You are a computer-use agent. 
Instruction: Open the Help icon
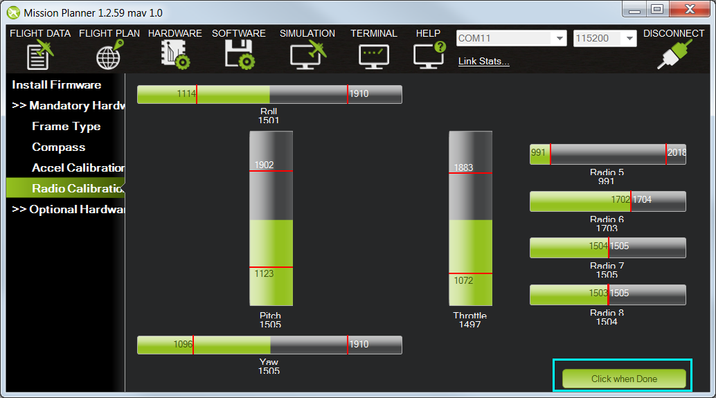point(428,55)
